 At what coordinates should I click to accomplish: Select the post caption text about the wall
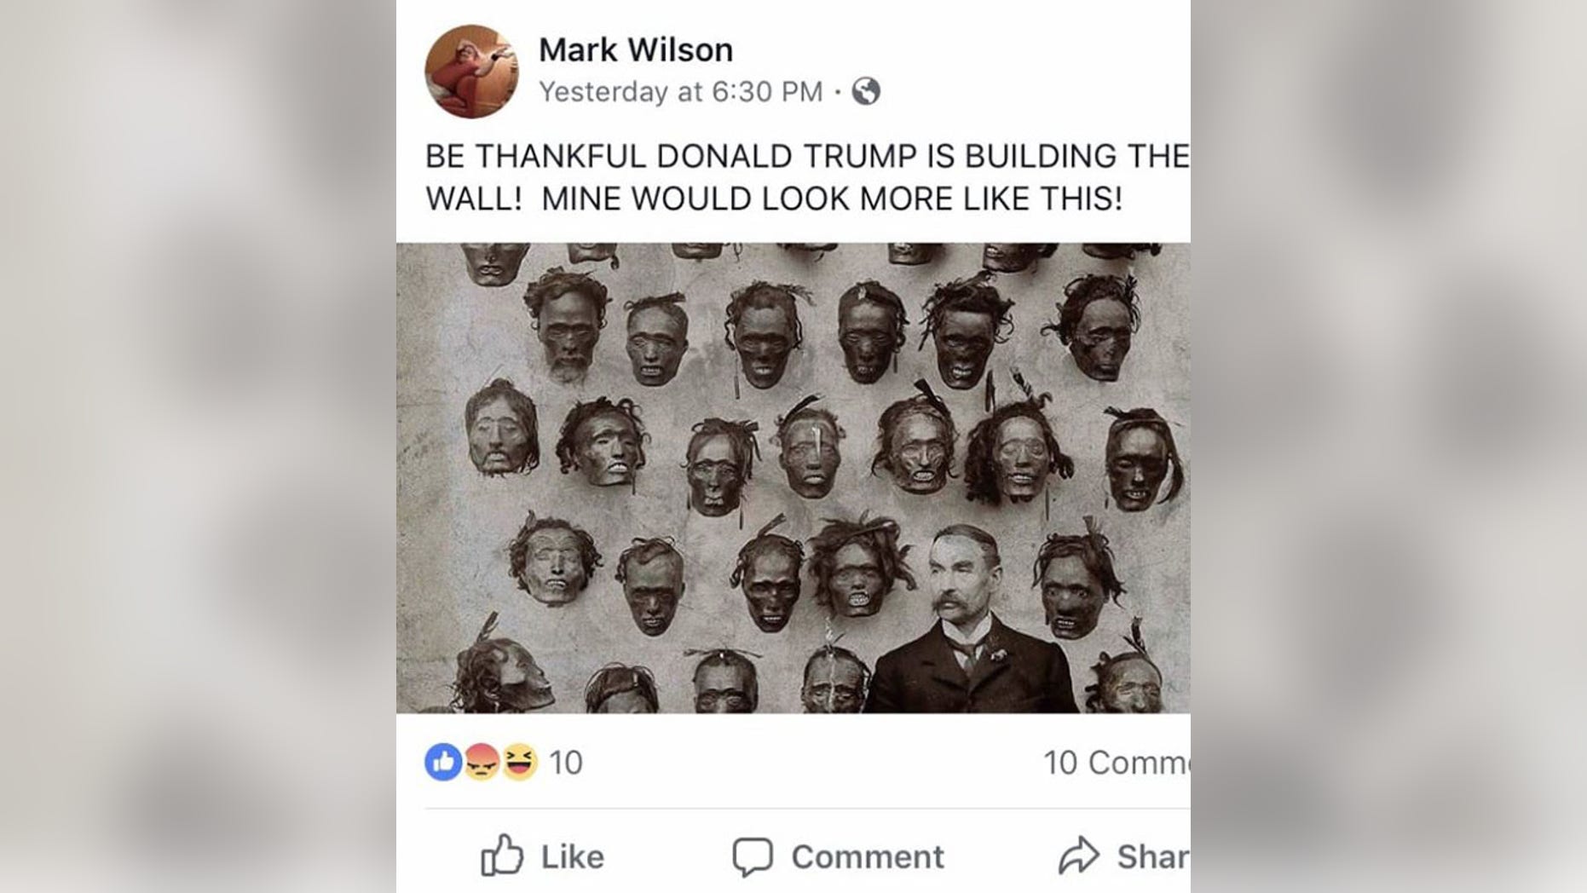[806, 177]
